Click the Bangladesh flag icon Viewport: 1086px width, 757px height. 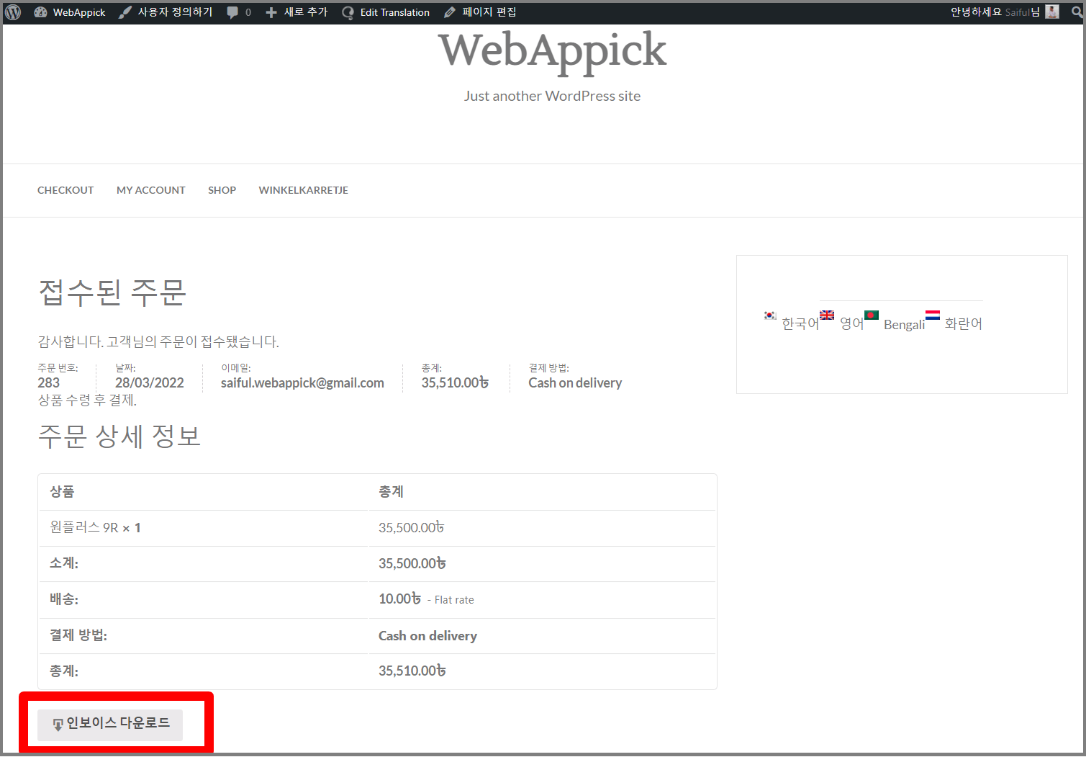[871, 315]
